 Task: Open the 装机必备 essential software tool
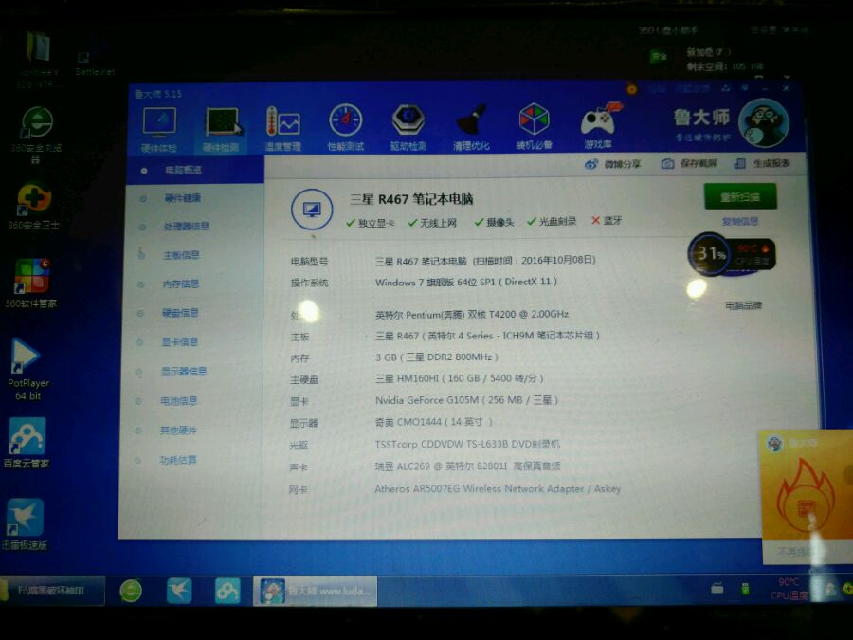tap(535, 126)
